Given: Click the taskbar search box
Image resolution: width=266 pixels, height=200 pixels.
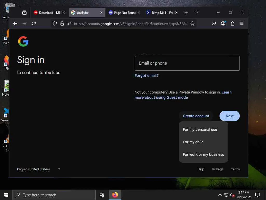Looking at the screenshot, I should (x=54, y=195).
